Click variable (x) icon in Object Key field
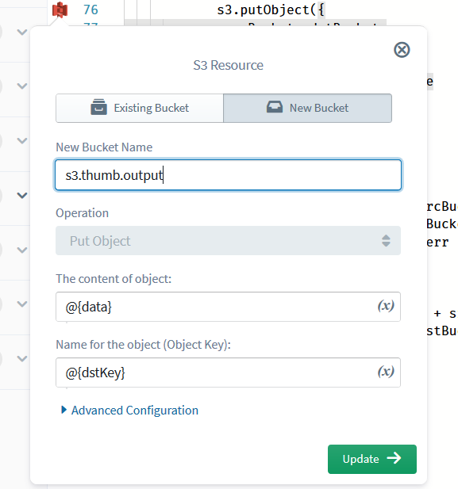 386,372
